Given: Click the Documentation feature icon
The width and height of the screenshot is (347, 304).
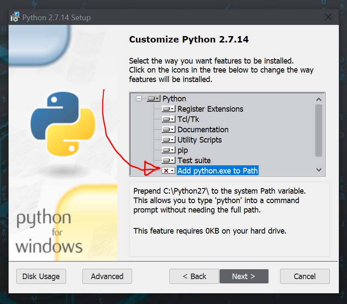Looking at the screenshot, I should click(166, 129).
